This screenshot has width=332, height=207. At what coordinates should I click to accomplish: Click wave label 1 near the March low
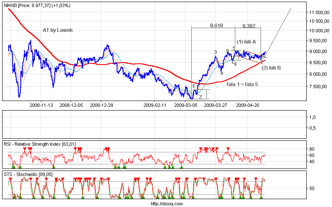[193, 86]
